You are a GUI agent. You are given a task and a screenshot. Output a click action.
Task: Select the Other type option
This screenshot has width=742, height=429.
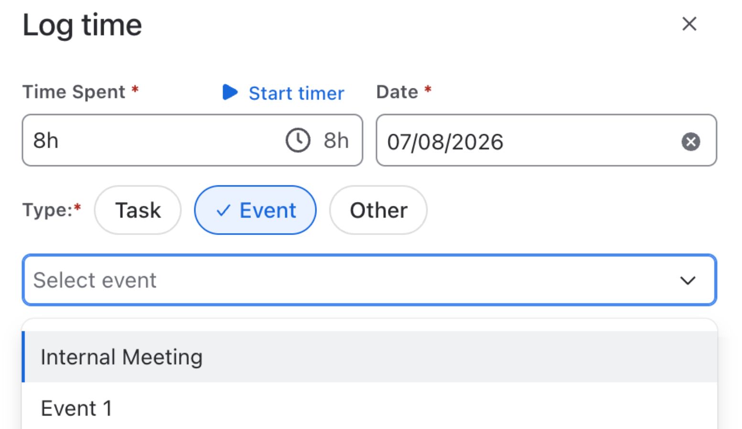378,210
